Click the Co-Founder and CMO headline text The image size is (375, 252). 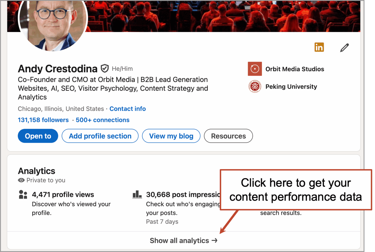point(113,88)
